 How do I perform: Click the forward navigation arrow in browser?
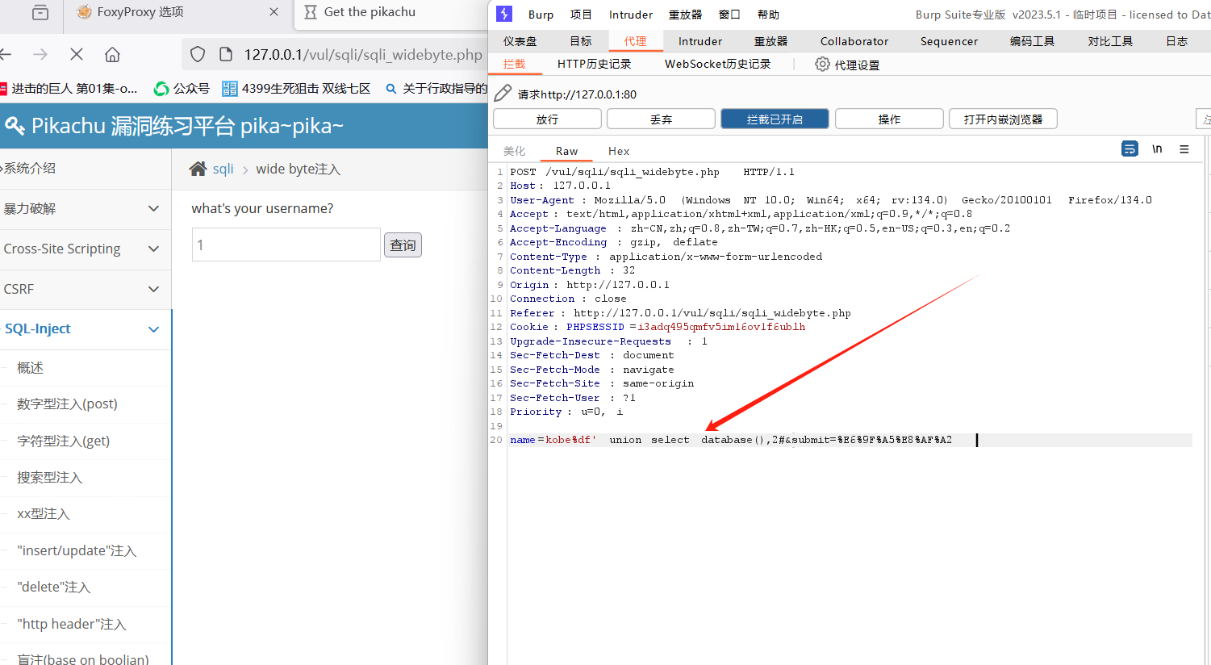(x=40, y=54)
